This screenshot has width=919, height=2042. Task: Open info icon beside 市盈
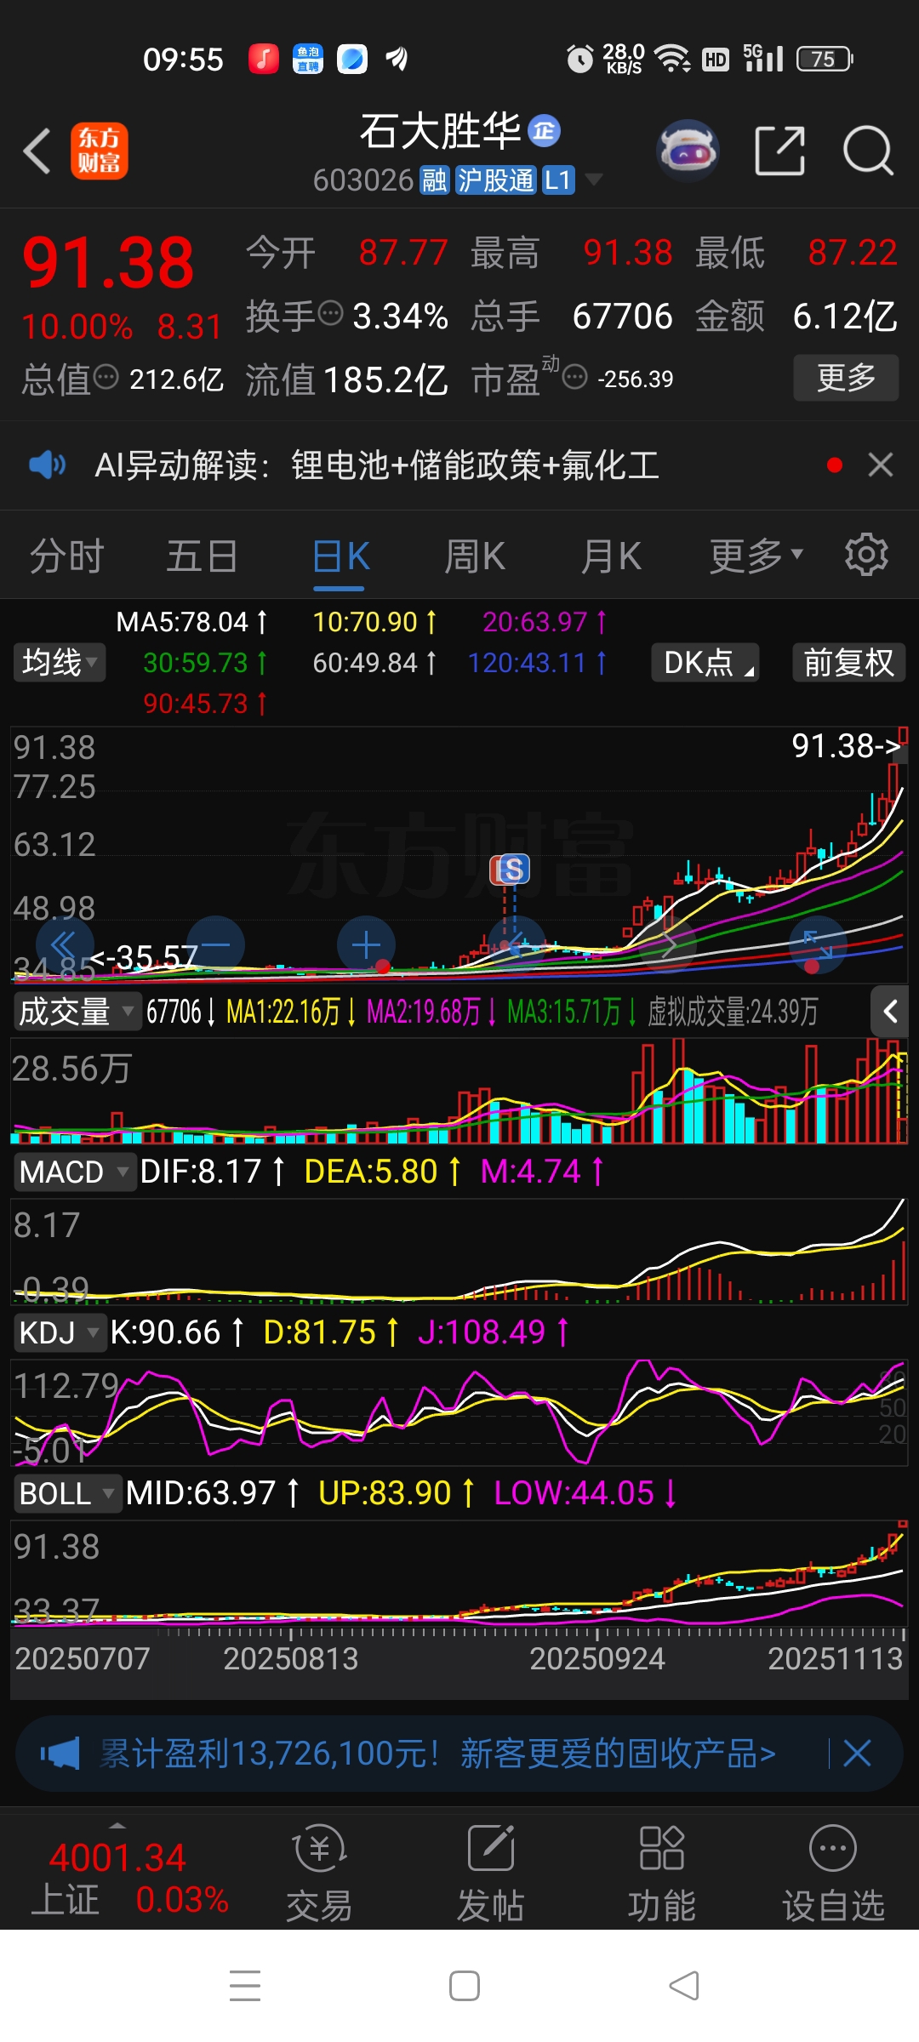point(575,376)
